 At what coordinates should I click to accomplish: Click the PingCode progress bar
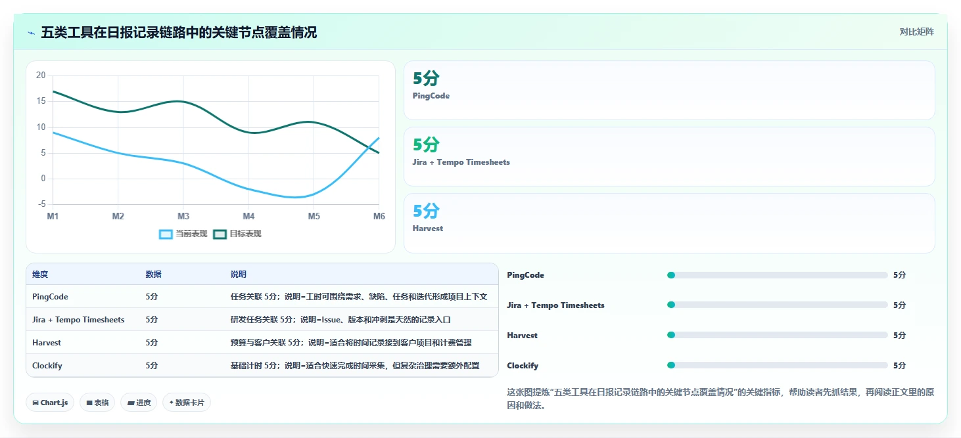[777, 275]
